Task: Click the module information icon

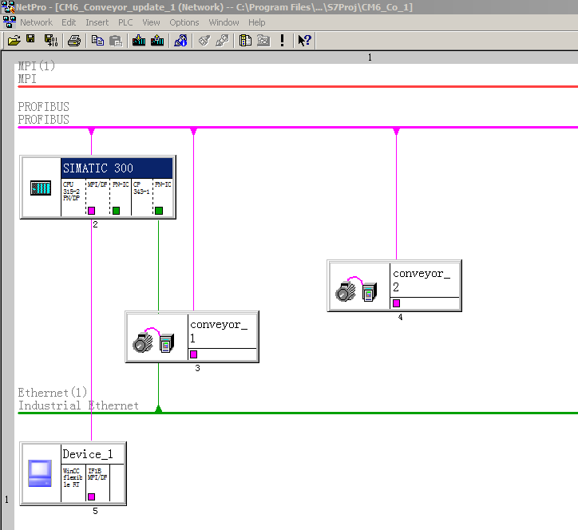Action: (x=180, y=40)
